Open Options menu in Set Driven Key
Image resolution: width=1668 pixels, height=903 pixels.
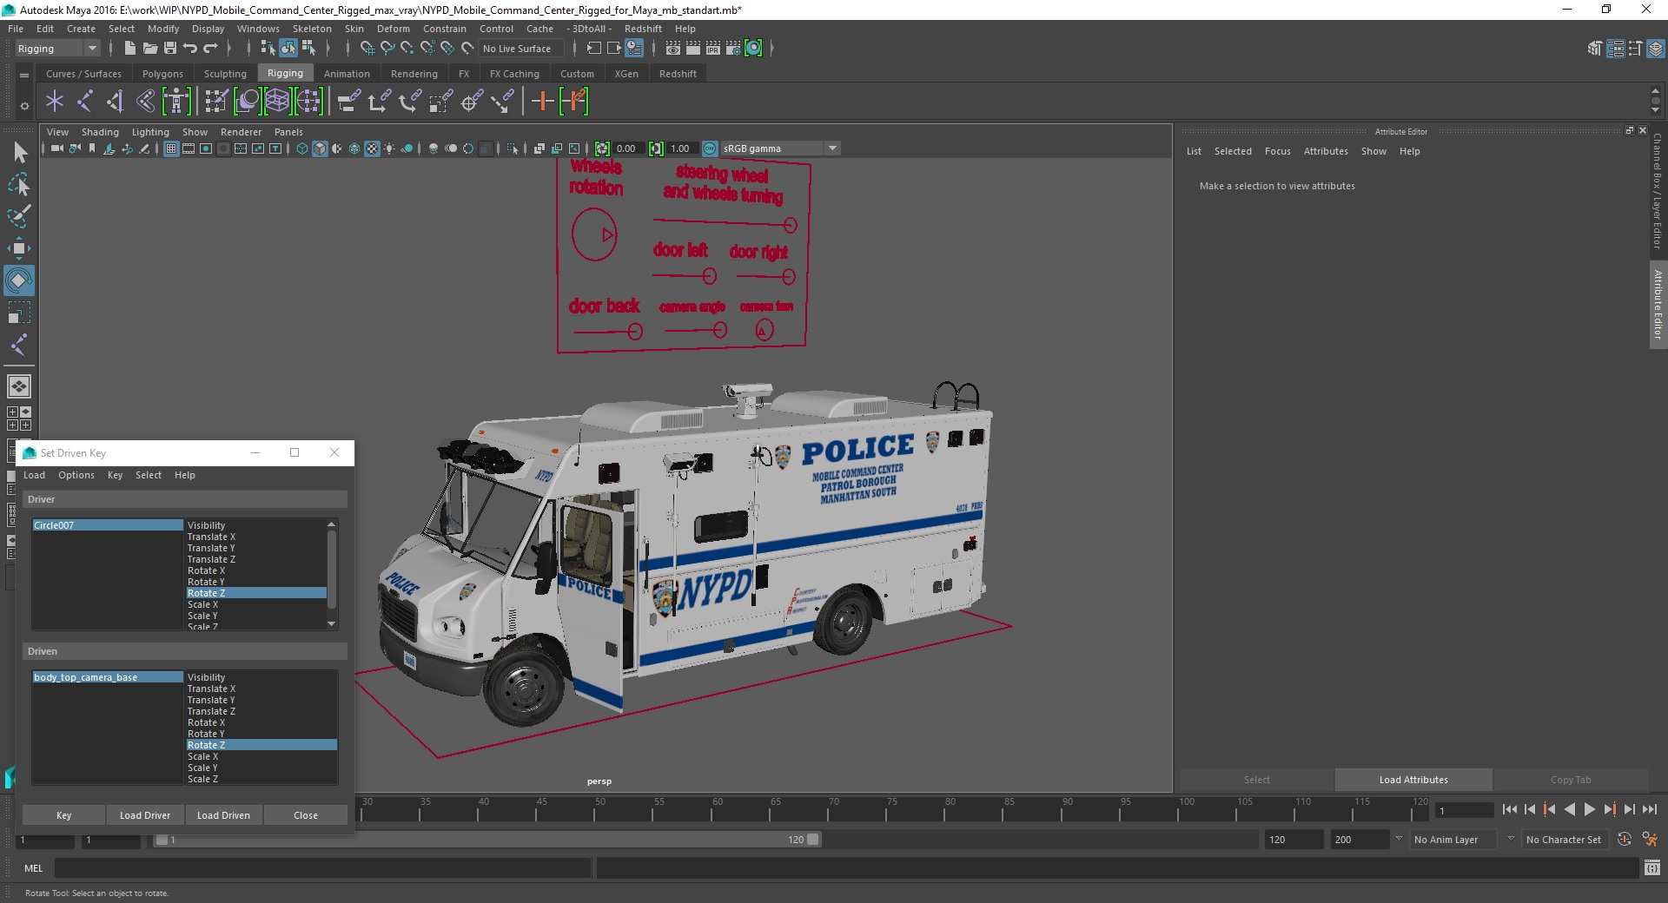pyautogui.click(x=76, y=475)
